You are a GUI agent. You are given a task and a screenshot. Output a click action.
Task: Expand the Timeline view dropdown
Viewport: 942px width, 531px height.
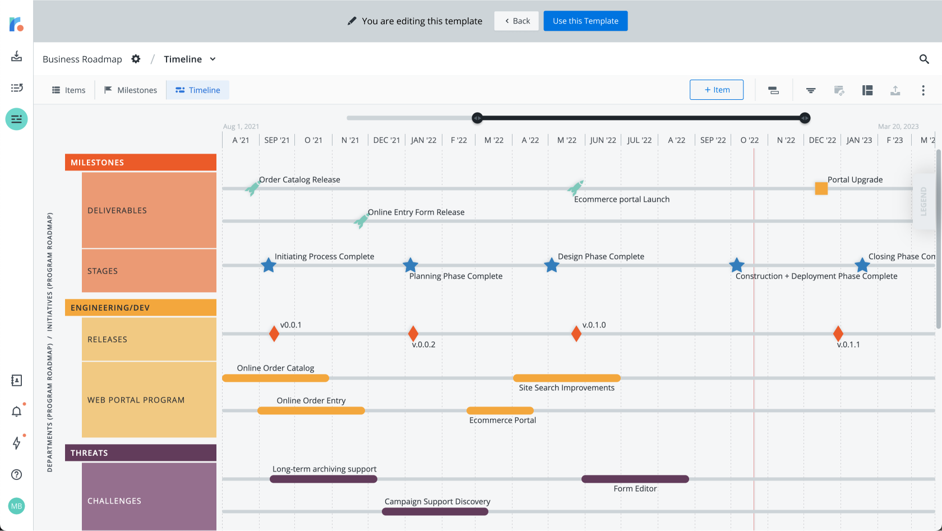(213, 59)
